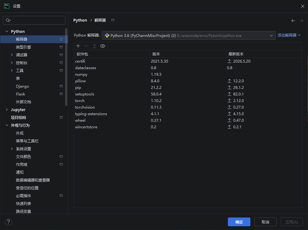
Task: Expand the 系统设置 tree node
Action: click(12, 149)
